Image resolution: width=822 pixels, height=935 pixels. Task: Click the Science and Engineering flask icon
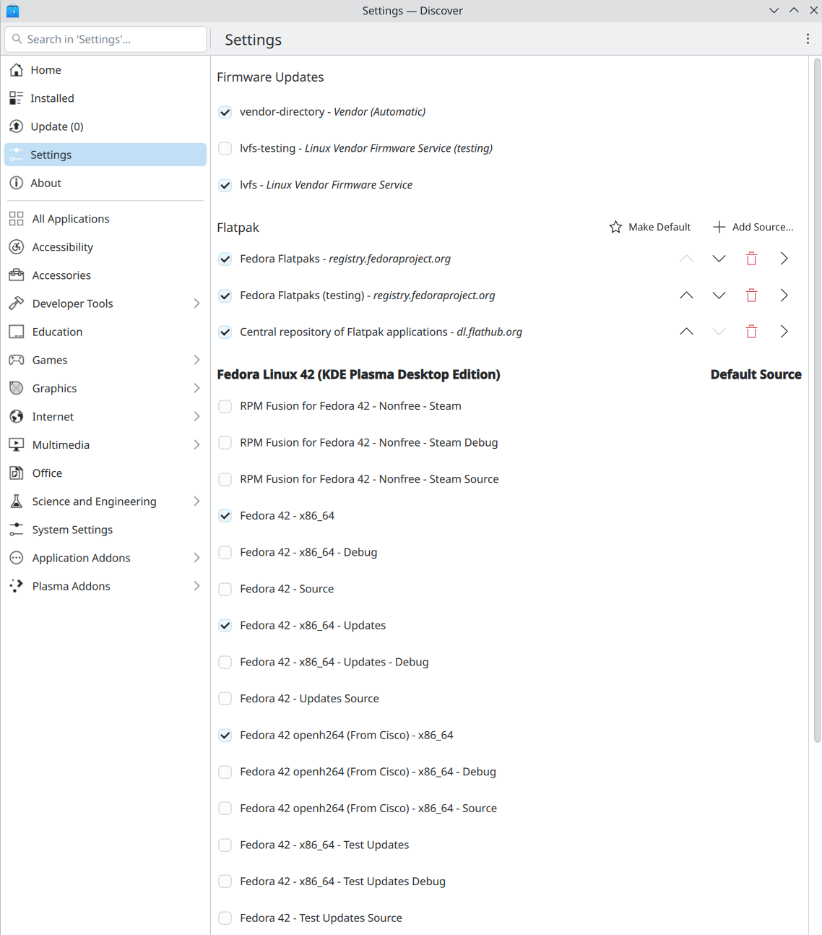pyautogui.click(x=17, y=501)
